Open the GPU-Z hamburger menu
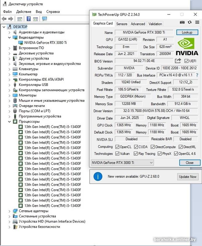 click(x=197, y=22)
